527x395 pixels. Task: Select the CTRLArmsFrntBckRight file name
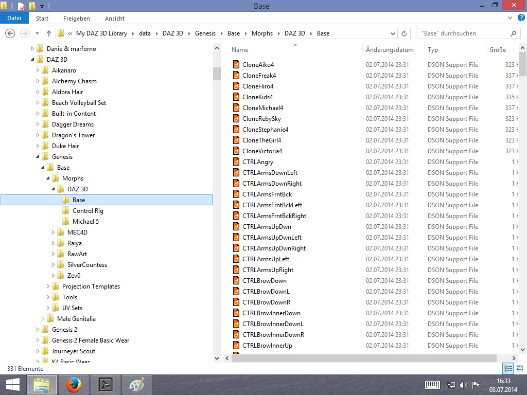[x=274, y=216]
